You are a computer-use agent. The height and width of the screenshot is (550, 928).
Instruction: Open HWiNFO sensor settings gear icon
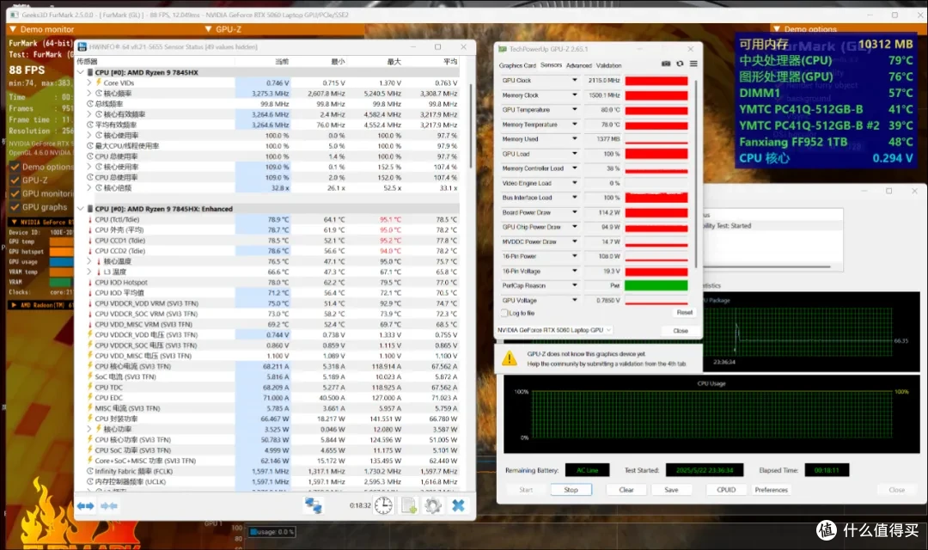[433, 505]
